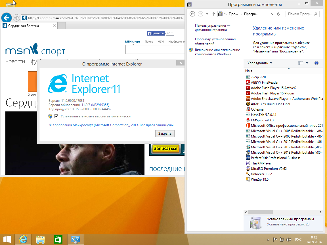
Task: Open a new tab in Internet Explorer
Action: pos(62,26)
